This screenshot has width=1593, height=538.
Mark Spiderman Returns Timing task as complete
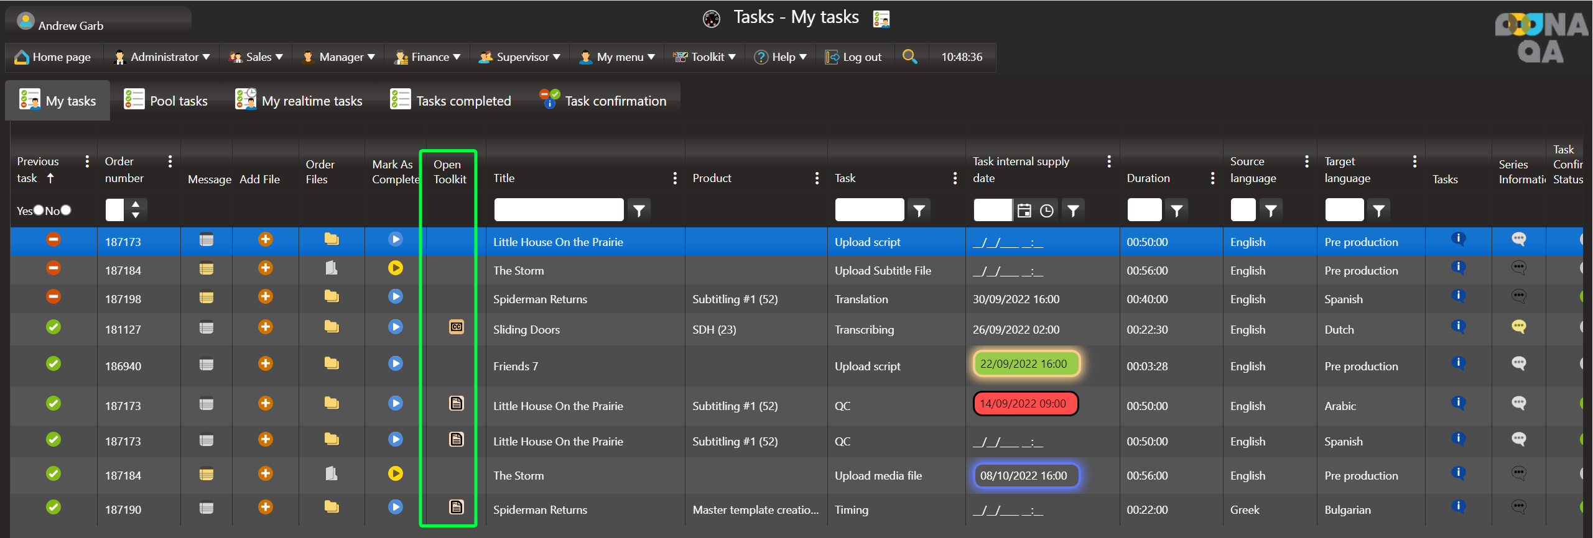click(396, 507)
